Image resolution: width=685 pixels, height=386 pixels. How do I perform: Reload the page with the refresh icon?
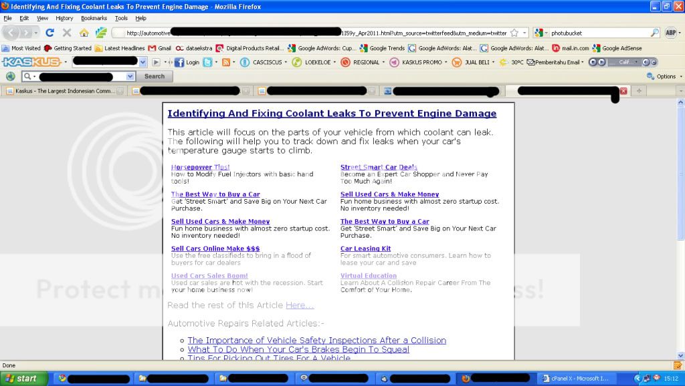click(50, 33)
